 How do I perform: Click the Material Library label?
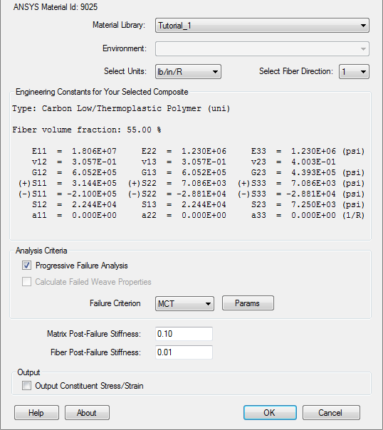119,25
